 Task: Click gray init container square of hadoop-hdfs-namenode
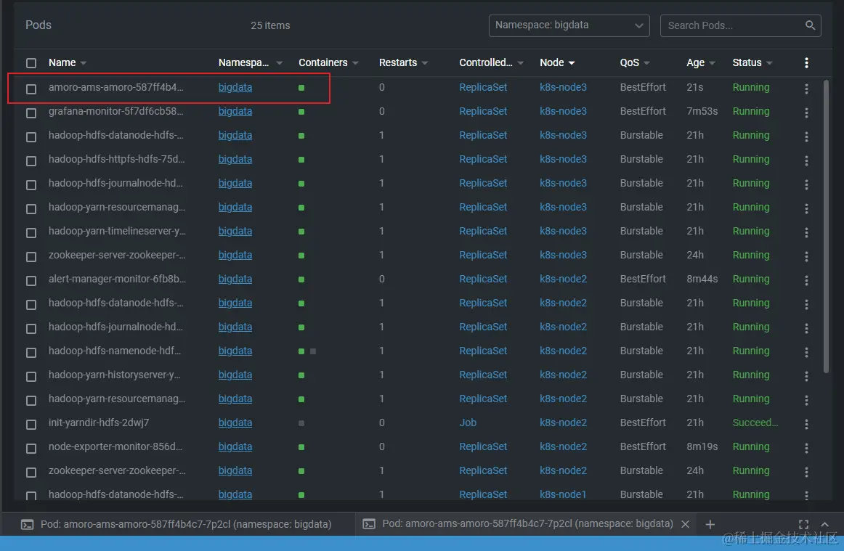click(313, 351)
